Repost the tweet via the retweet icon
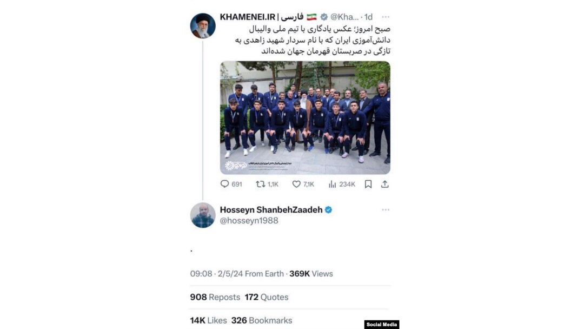 click(x=260, y=184)
